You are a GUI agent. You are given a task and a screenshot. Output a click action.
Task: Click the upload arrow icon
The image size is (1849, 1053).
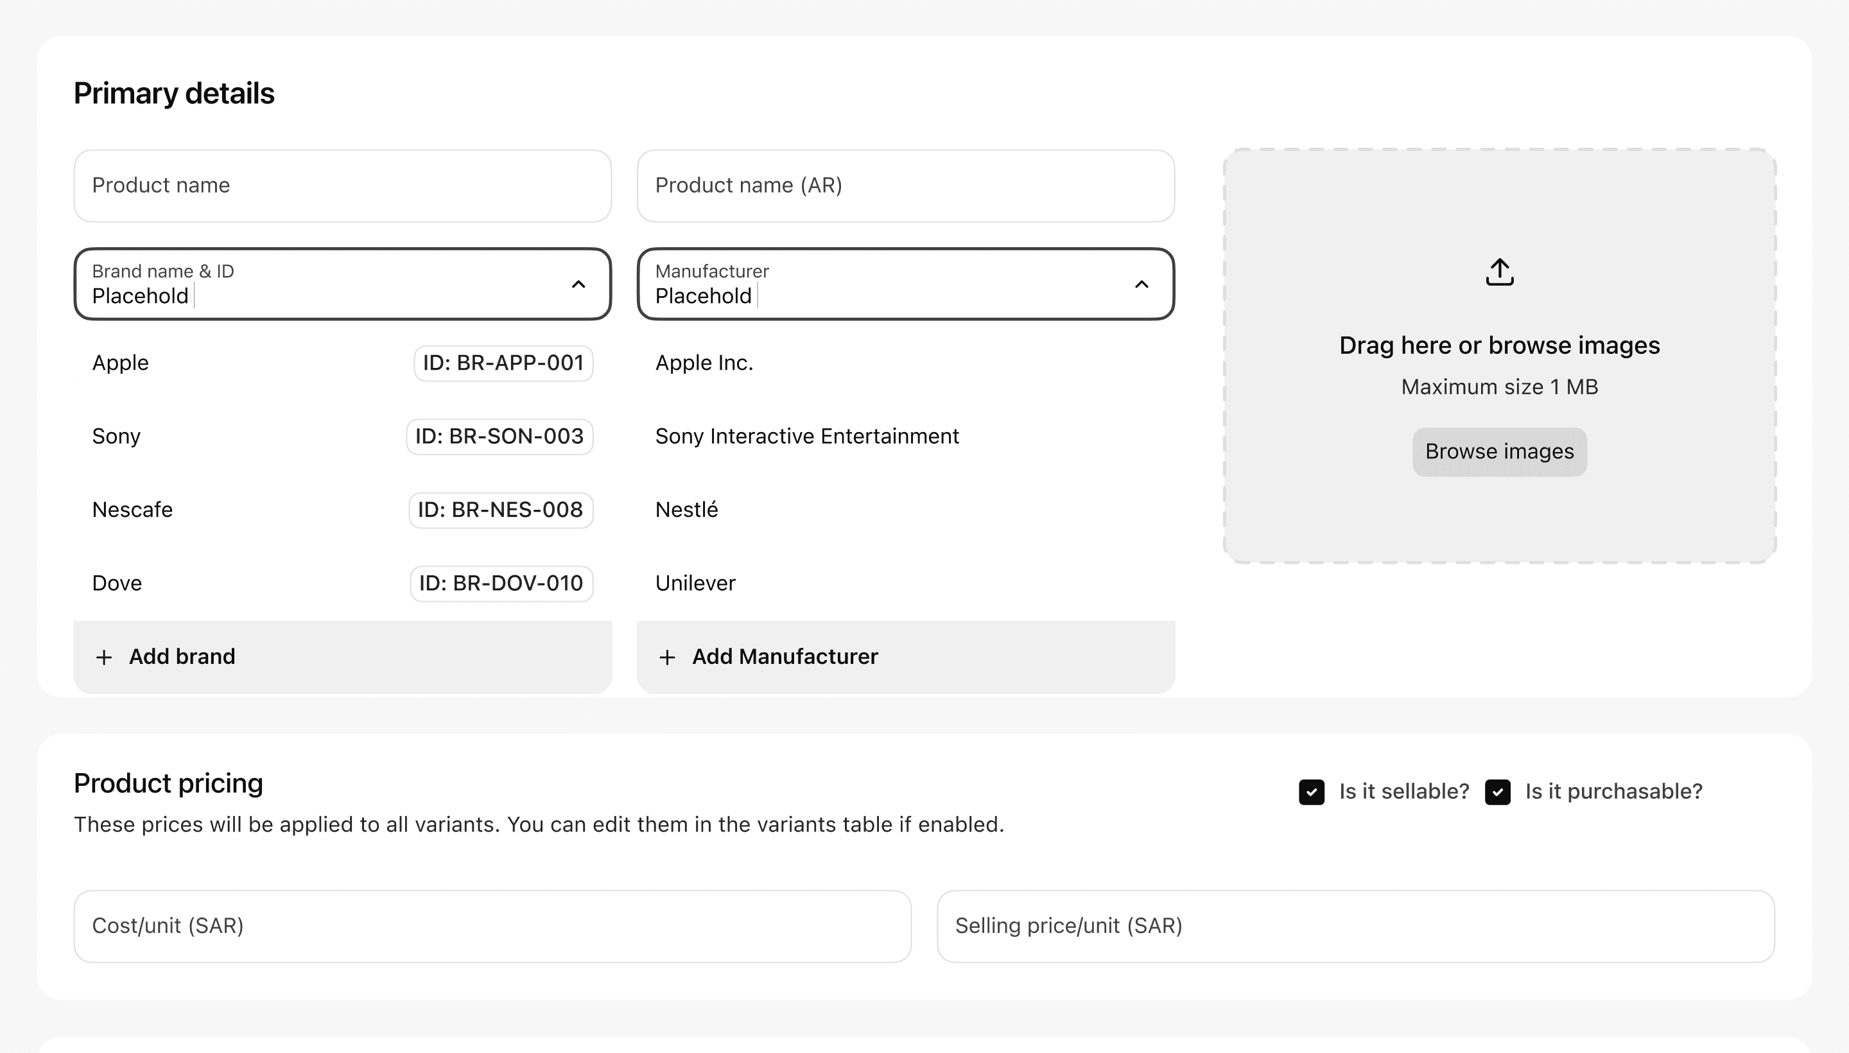pos(1499,272)
